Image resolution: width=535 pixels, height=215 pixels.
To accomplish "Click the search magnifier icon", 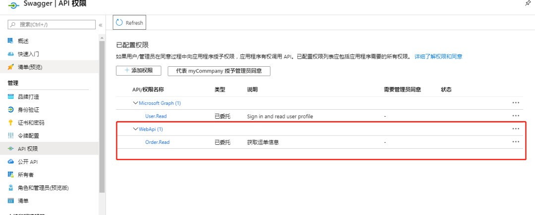I will (13, 25).
